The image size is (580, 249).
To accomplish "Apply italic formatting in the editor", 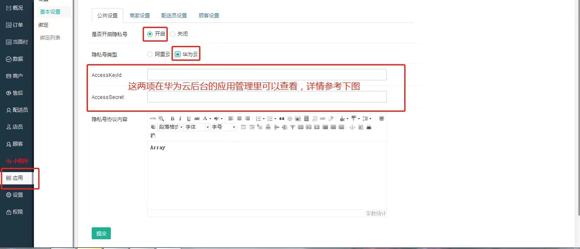I will (180, 119).
